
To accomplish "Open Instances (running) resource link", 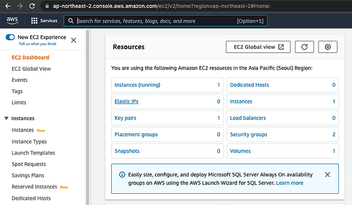I will [138, 85].
